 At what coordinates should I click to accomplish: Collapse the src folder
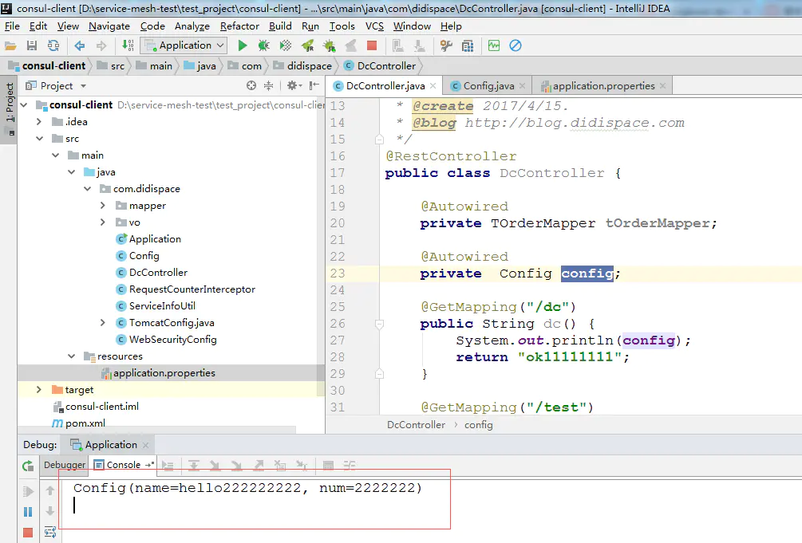click(x=39, y=139)
